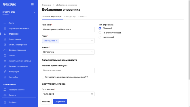Click the Клиенты people icon

5,95
